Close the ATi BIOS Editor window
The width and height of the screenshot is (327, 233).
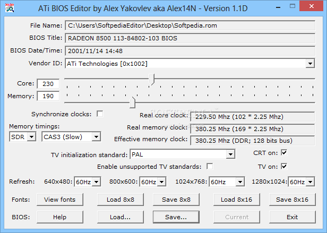312,6
